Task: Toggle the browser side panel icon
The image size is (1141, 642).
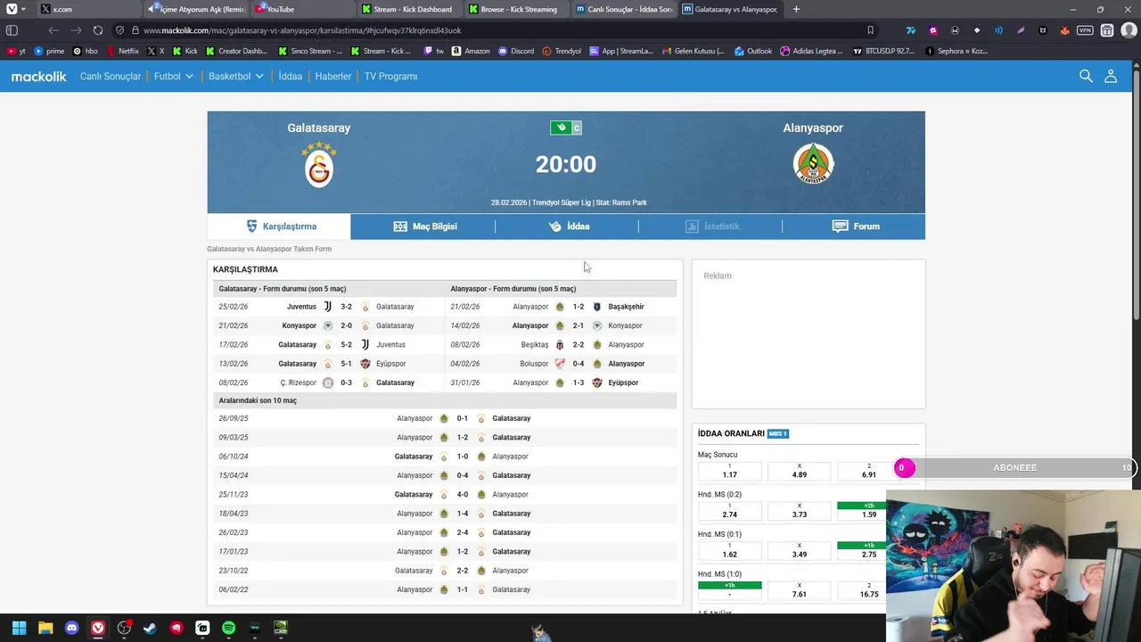Action: (12, 30)
